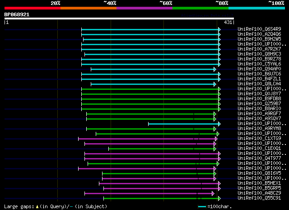
Task: Select the BP068921 query name
Action: click(x=17, y=14)
